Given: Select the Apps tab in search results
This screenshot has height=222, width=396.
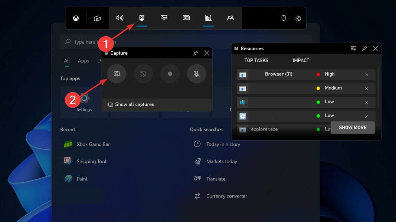Looking at the screenshot, I should pyautogui.click(x=84, y=61).
